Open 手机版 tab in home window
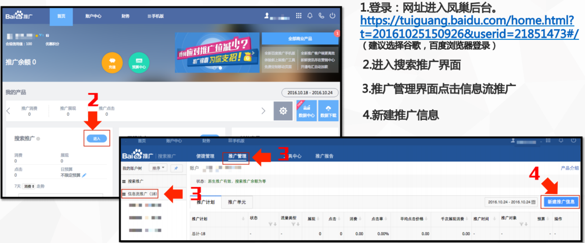Viewport: 585px width, 243px height. click(x=156, y=16)
